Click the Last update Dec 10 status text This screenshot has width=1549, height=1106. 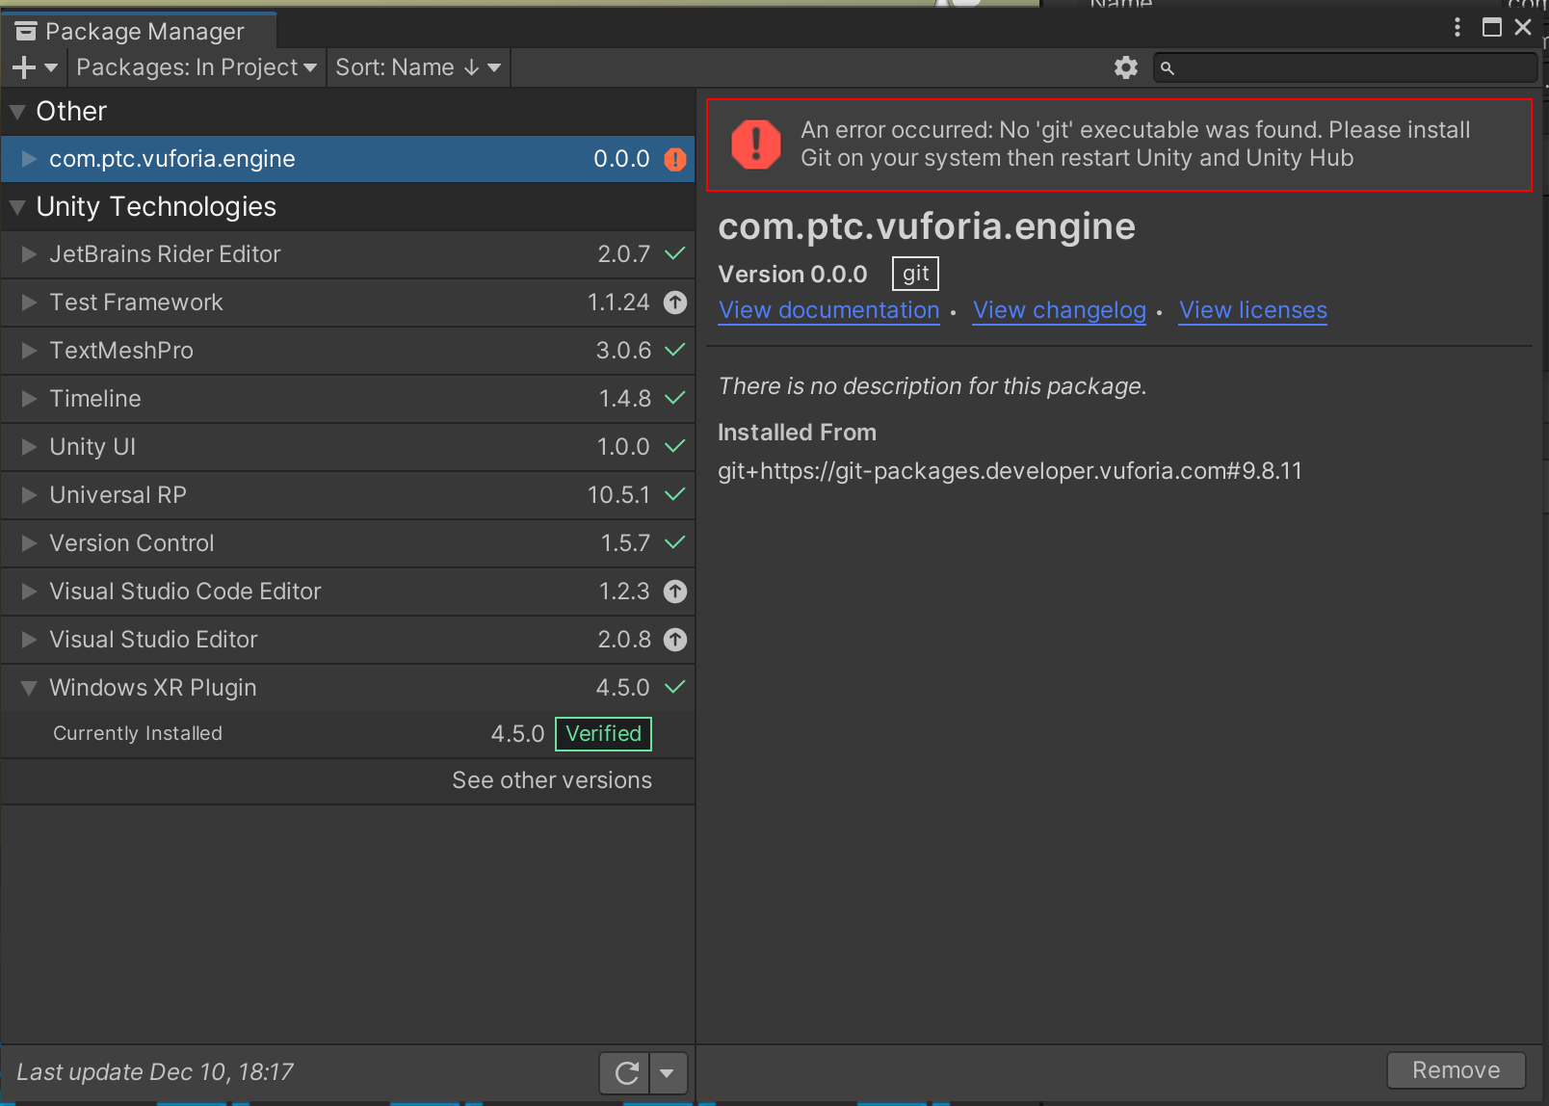click(155, 1072)
